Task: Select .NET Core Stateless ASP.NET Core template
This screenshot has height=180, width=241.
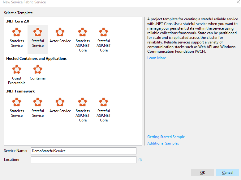Action: [83, 39]
